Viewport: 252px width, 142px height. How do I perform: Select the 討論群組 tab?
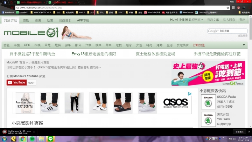click(10, 20)
